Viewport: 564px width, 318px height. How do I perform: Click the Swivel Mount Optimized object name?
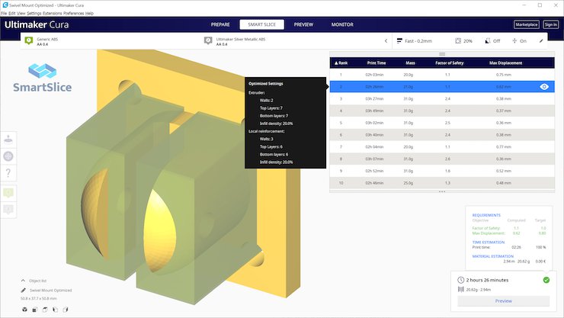pyautogui.click(x=51, y=291)
